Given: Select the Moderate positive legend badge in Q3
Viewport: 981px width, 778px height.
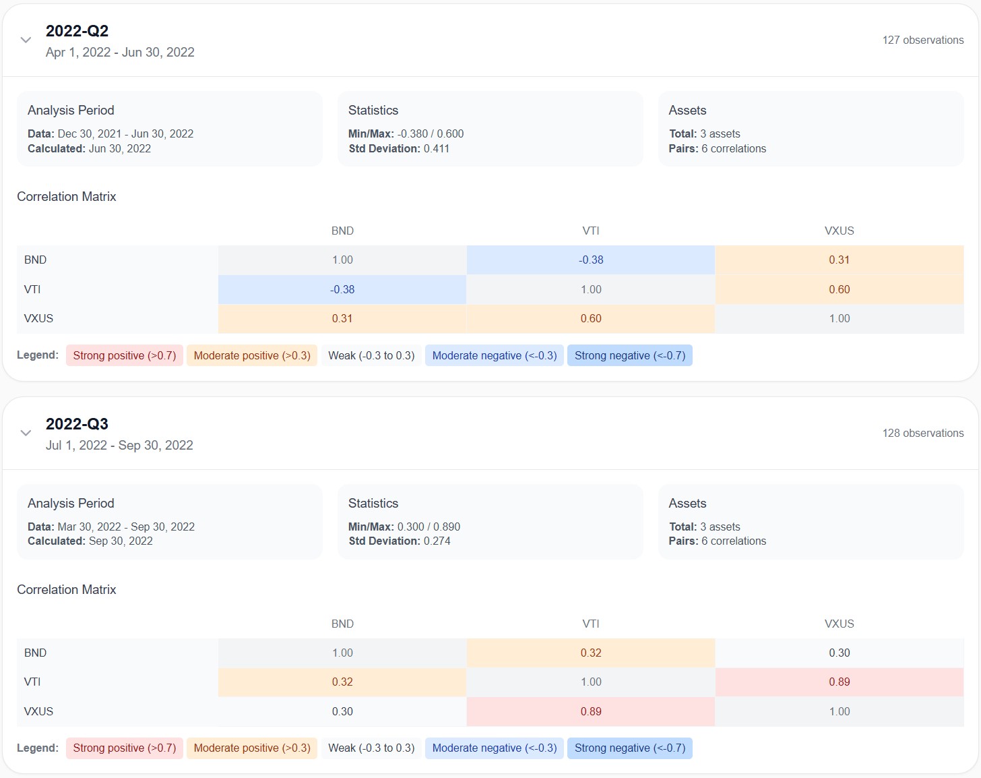Looking at the screenshot, I should tap(251, 748).
